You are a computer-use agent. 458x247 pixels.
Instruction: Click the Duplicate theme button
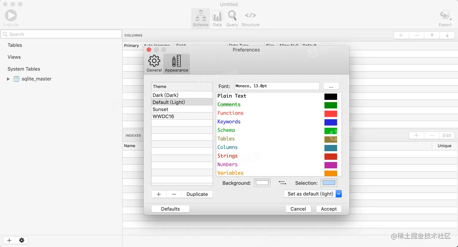coord(197,194)
